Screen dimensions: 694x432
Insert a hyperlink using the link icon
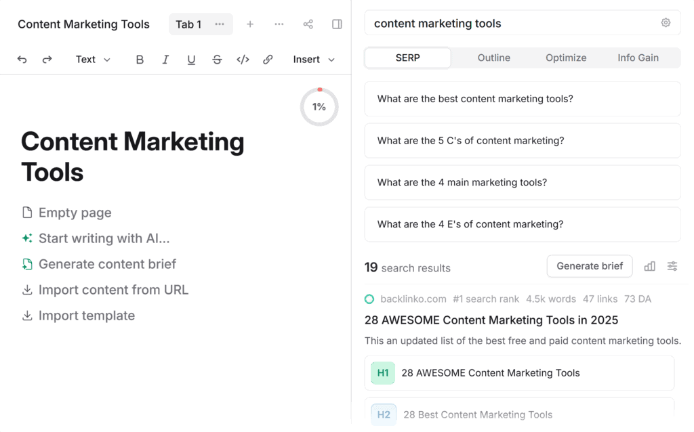pyautogui.click(x=268, y=60)
